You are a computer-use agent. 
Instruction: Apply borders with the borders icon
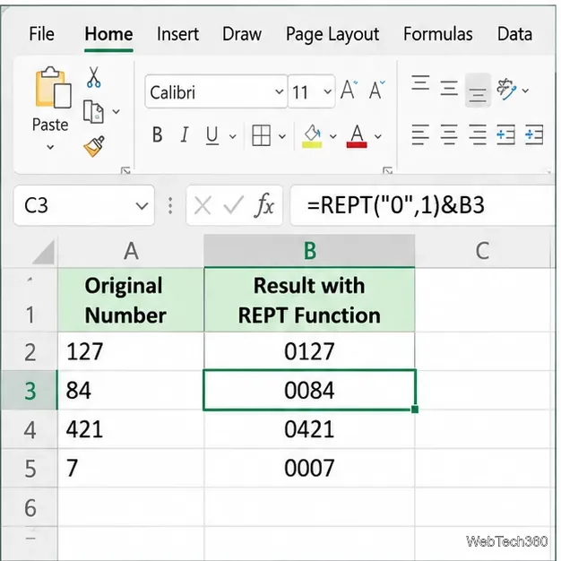261,135
